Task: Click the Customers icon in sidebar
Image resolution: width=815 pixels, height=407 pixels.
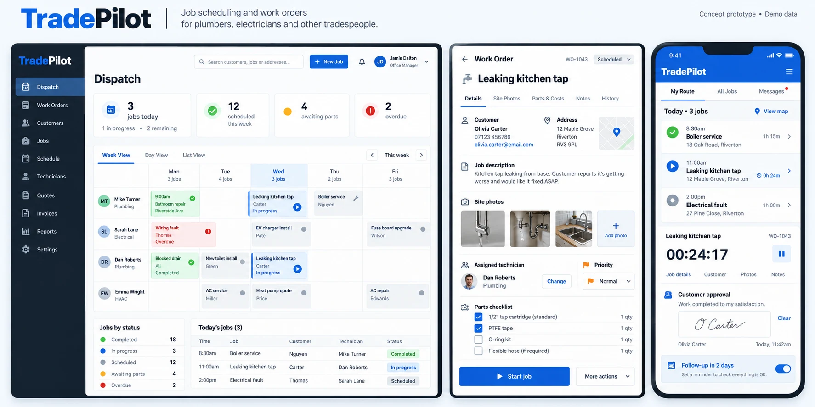Action: pyautogui.click(x=26, y=123)
